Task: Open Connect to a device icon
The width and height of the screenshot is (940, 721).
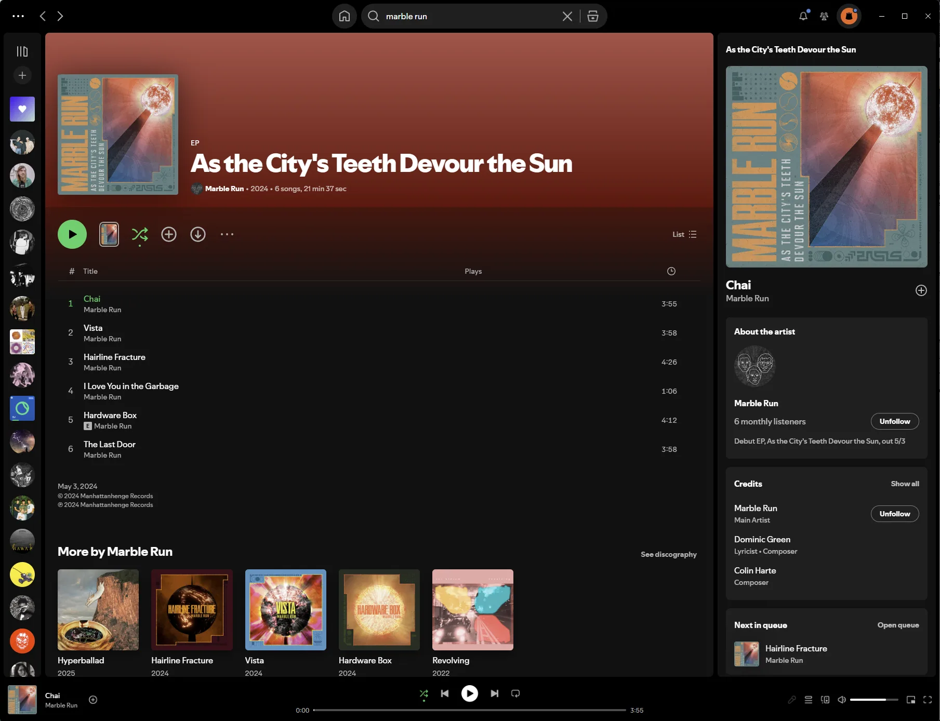Action: 825,700
